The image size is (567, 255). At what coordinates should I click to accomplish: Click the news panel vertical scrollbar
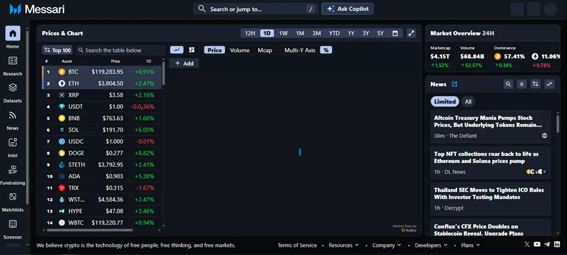coord(558,123)
